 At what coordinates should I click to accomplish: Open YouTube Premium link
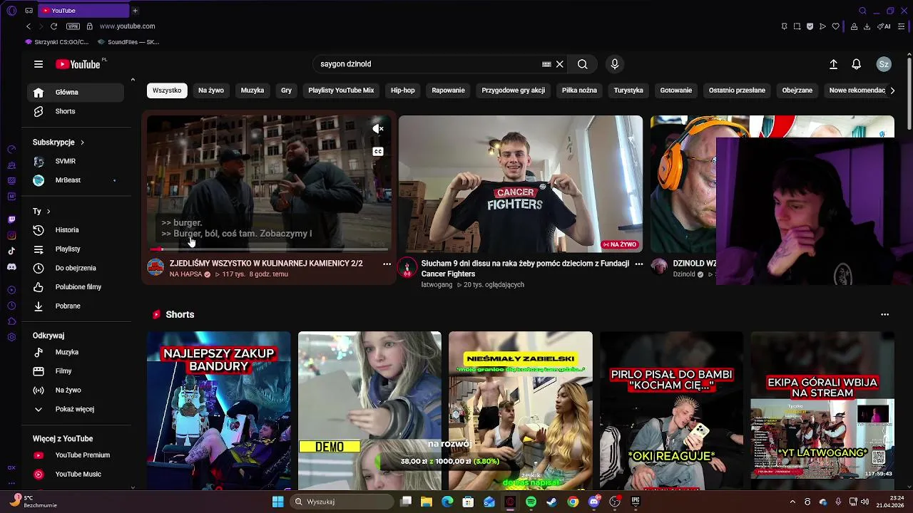point(76,455)
